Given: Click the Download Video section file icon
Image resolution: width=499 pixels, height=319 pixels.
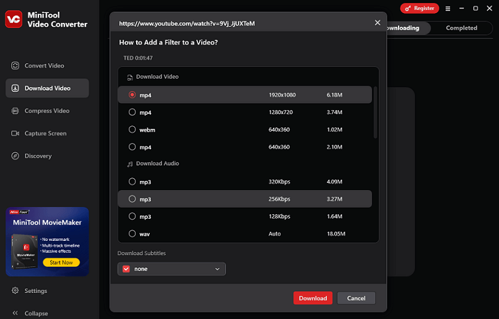Looking at the screenshot, I should click(x=130, y=77).
